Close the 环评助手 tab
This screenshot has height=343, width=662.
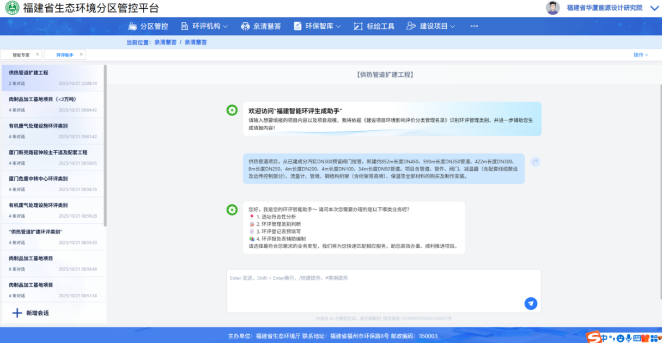(x=81, y=54)
